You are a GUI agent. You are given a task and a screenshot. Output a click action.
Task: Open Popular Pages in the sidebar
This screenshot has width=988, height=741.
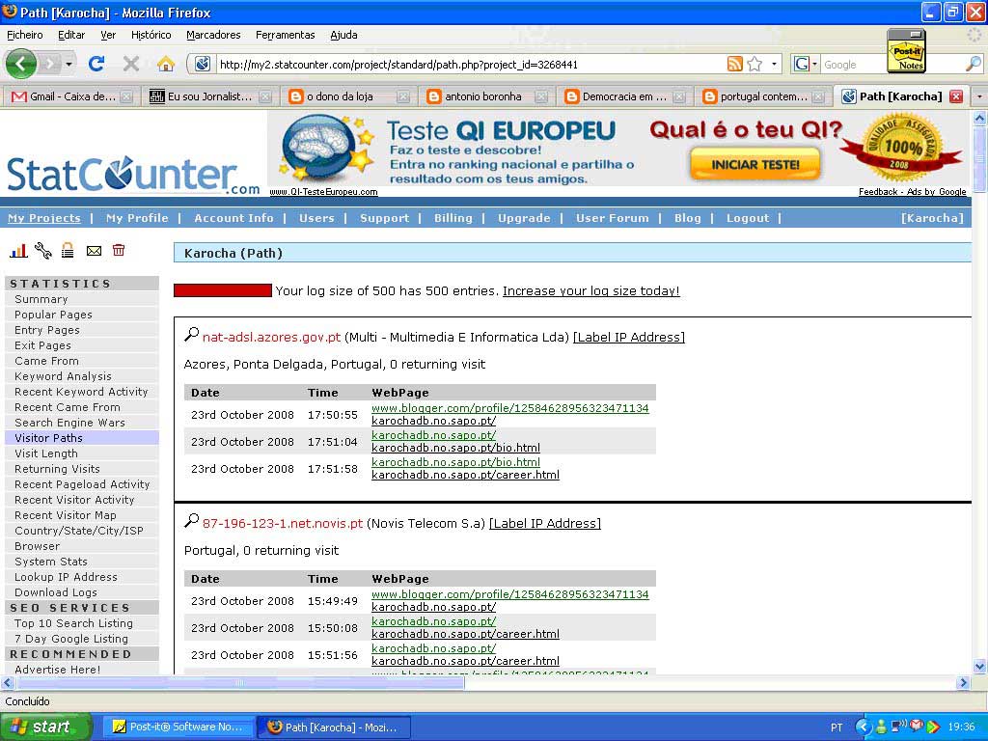(54, 315)
